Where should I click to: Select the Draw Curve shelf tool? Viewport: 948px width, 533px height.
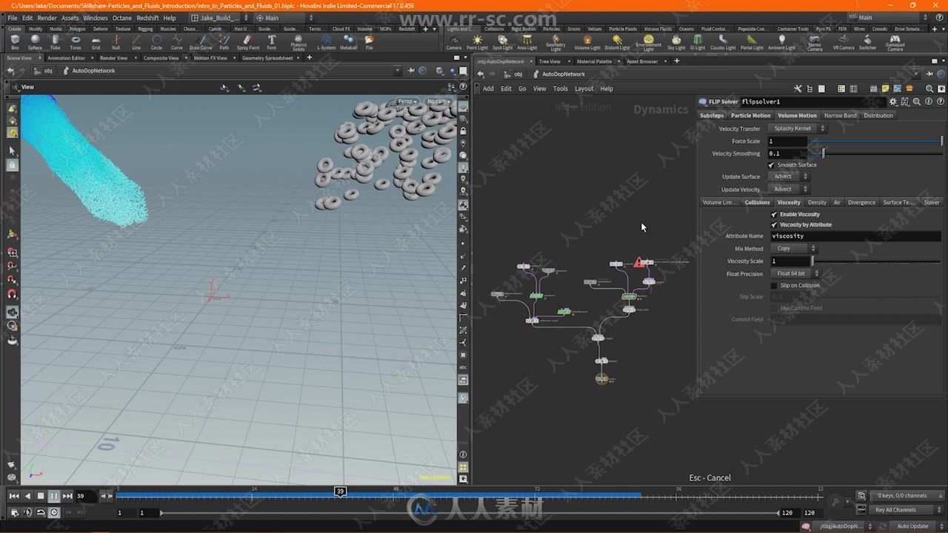(x=200, y=42)
